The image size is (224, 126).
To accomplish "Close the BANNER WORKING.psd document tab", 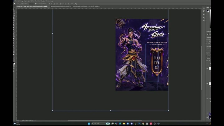I will click(x=71, y=7).
